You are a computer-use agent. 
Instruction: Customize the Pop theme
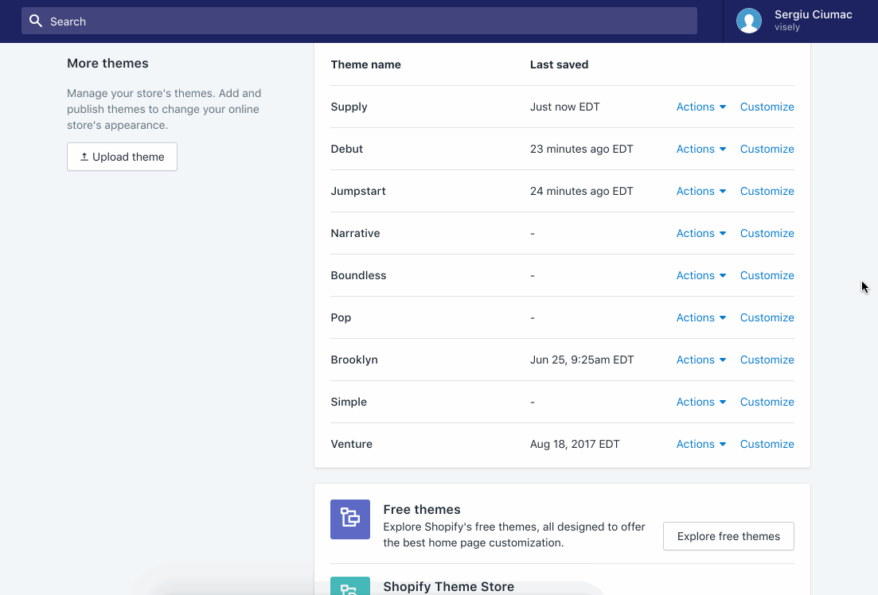[767, 317]
